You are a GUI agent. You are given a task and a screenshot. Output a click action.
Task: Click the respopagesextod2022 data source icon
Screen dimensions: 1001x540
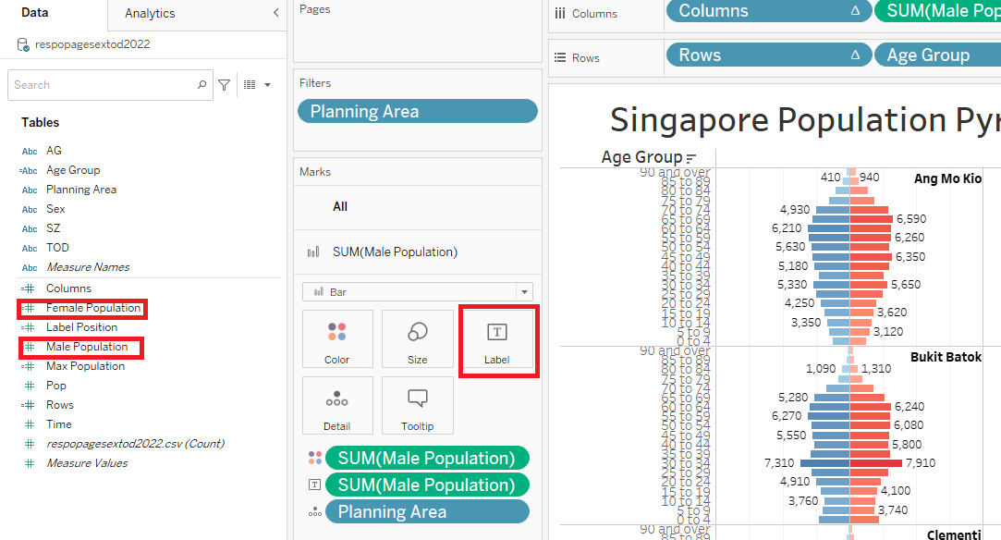pyautogui.click(x=23, y=44)
